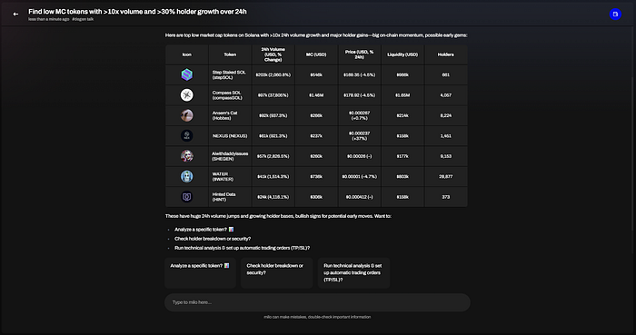
Task: Click the Aiwithdaddyissues SHEGEN token icon
Action: click(186, 156)
